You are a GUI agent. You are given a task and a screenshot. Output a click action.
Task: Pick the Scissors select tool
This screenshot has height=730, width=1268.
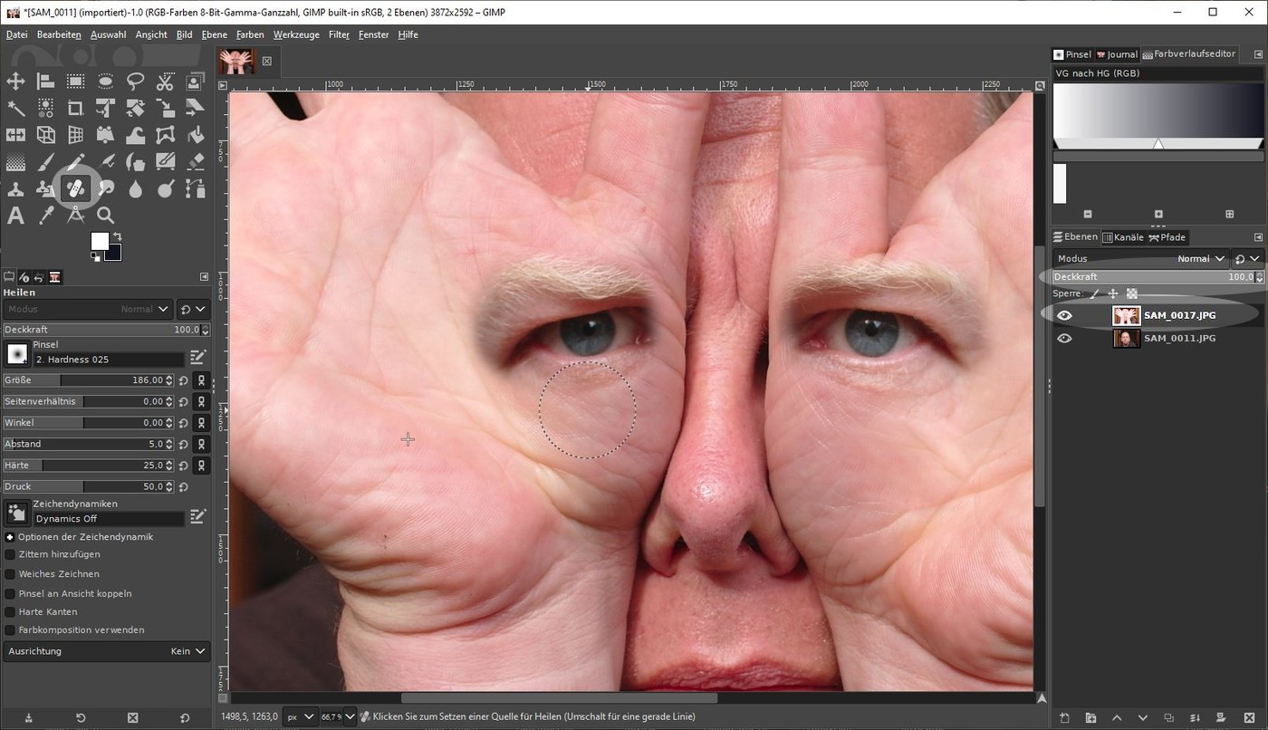165,82
